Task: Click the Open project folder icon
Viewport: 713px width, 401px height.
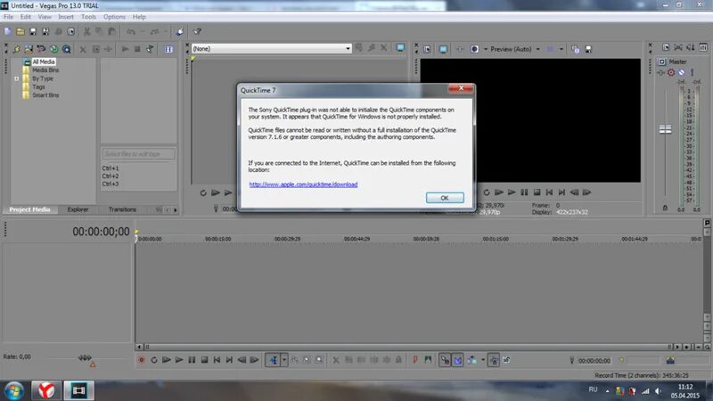Action: [x=20, y=31]
